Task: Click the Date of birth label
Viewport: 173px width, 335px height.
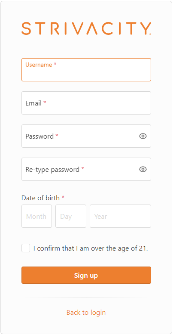Action: 40,198
